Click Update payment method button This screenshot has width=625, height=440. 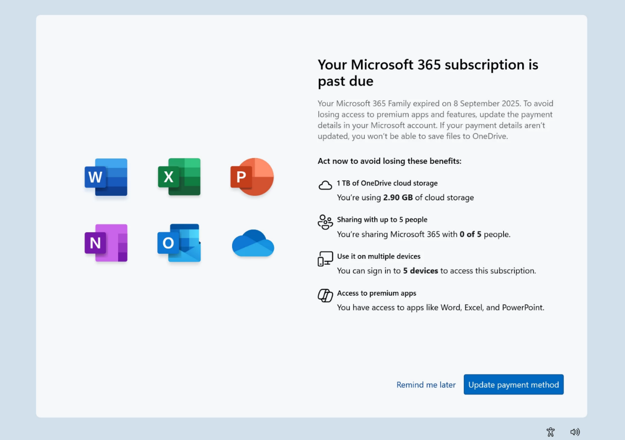[513, 384]
